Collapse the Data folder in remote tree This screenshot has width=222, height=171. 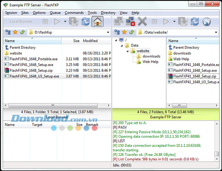pyautogui.click(x=122, y=45)
